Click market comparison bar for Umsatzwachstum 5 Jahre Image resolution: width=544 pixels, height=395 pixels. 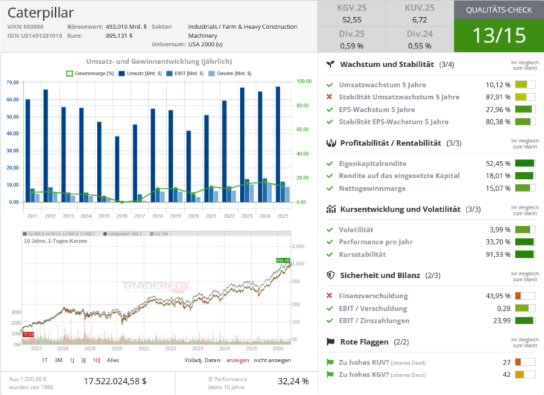pos(525,85)
